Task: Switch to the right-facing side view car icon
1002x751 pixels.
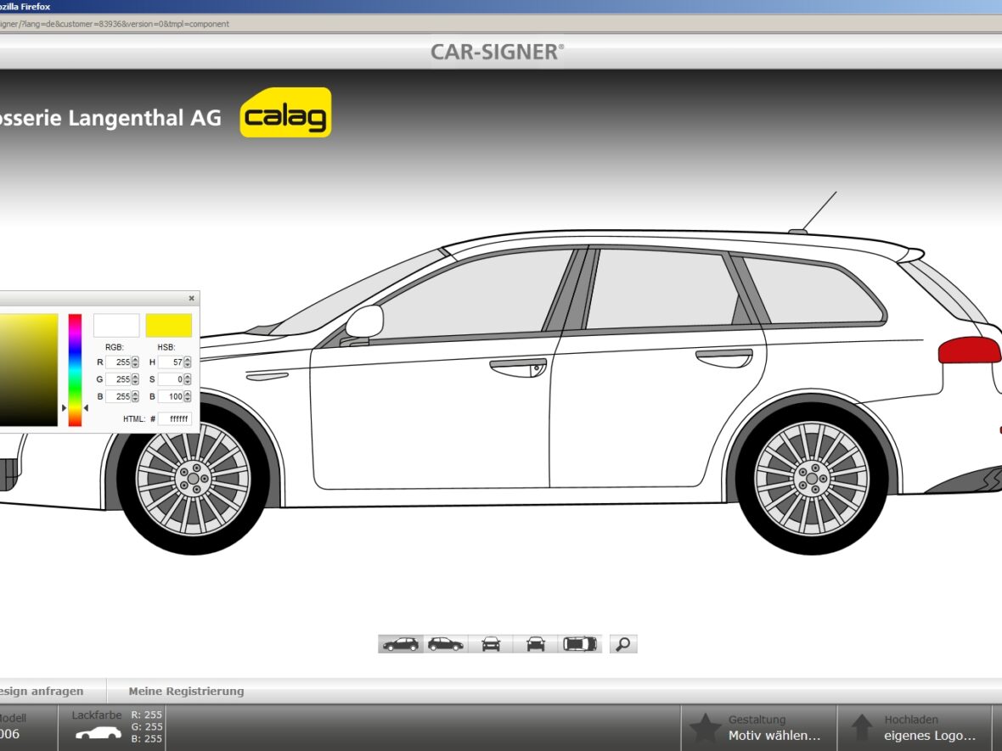Action: [446, 644]
